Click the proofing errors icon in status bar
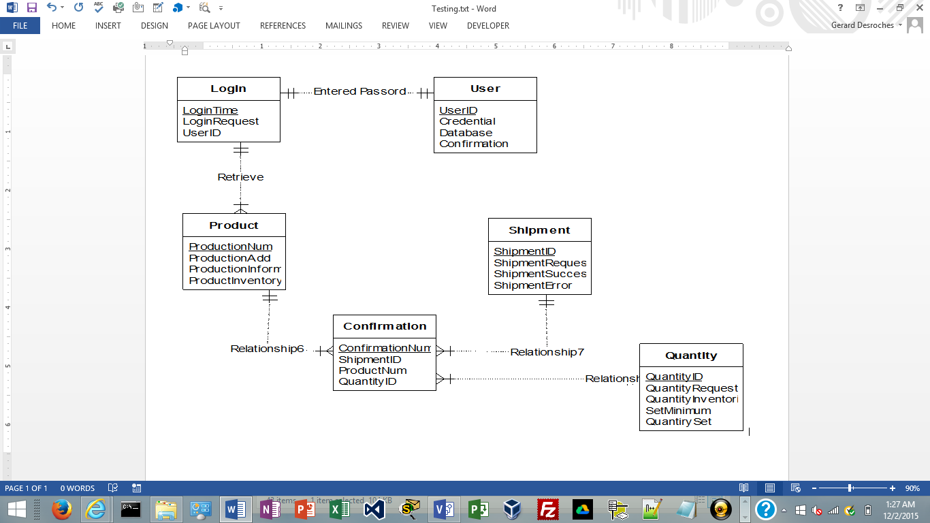930x523 pixels. click(113, 488)
